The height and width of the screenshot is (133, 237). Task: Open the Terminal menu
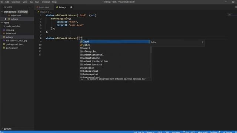click(46, 2)
